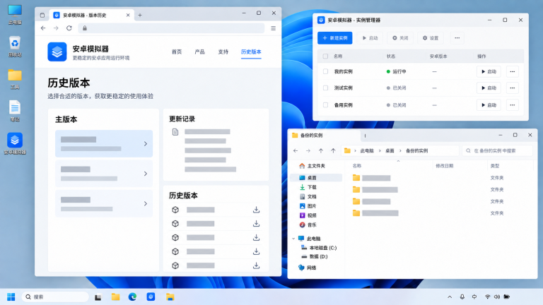Download the third entry in 历史版本 list
The width and height of the screenshot is (543, 305).
coord(256,237)
